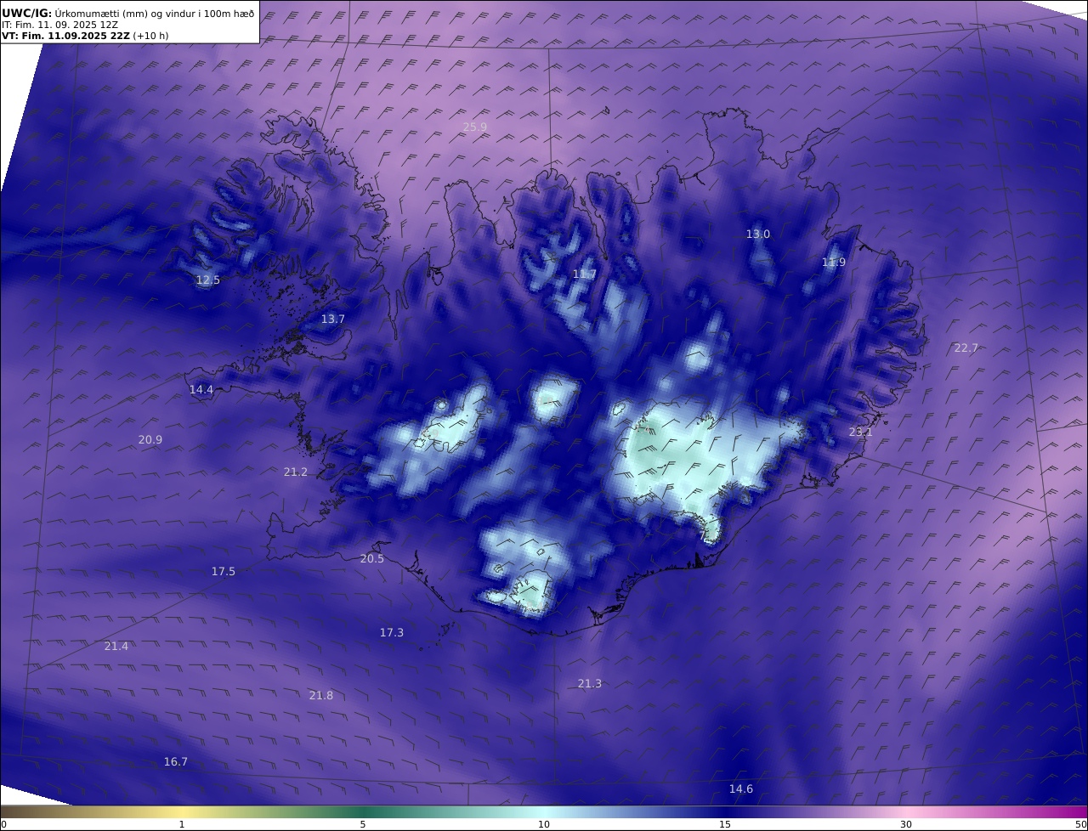Click the title line 'UWC/IG: Úrkomumætti (mm) og vindur'
This screenshot has width=1088, height=831.
click(127, 13)
